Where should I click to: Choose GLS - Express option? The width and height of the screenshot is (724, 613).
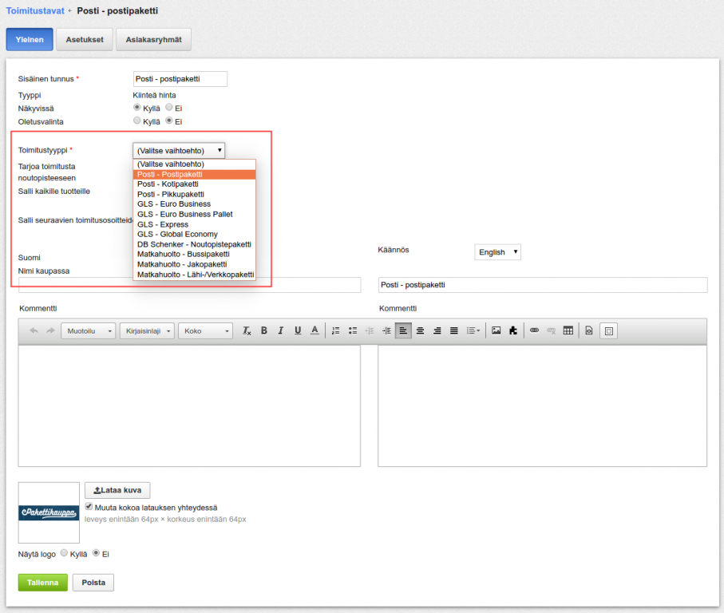(x=195, y=224)
